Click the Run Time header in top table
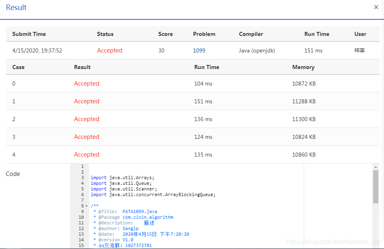Viewport: 384px width, 249px height. 317,34
